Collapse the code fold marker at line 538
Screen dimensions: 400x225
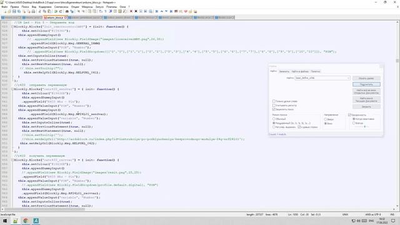click(x=12, y=89)
